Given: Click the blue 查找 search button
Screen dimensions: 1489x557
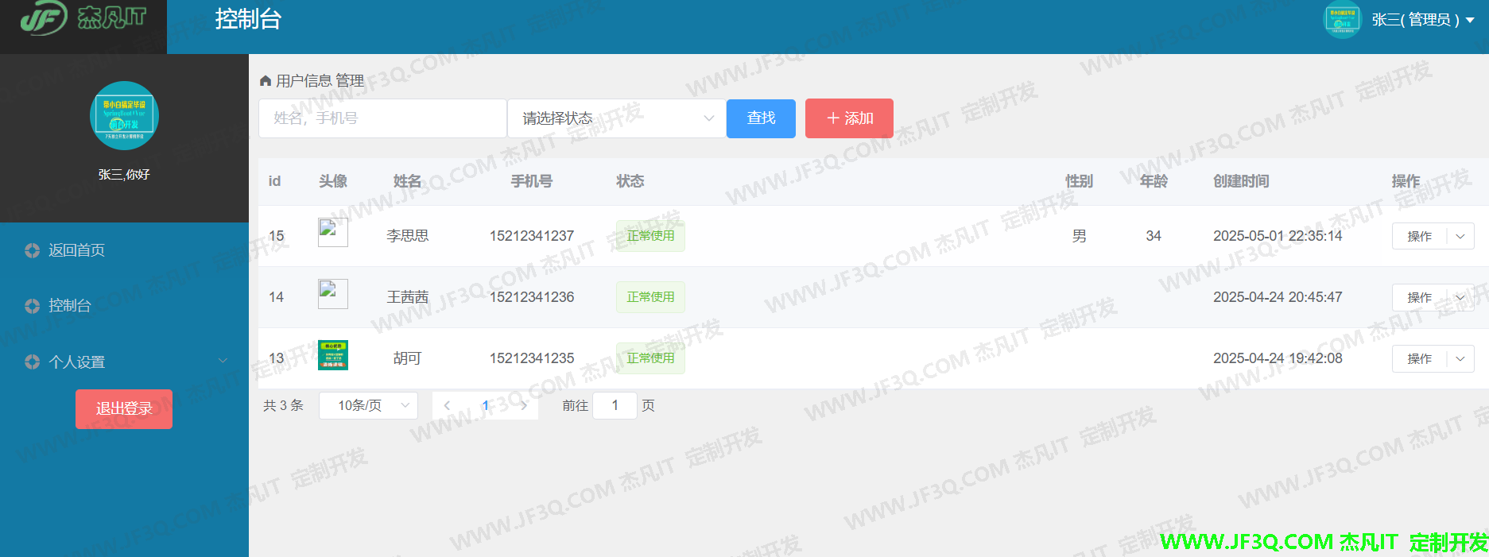Looking at the screenshot, I should (x=761, y=118).
